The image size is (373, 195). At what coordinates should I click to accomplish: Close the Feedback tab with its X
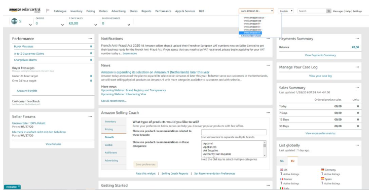click(x=19, y=186)
